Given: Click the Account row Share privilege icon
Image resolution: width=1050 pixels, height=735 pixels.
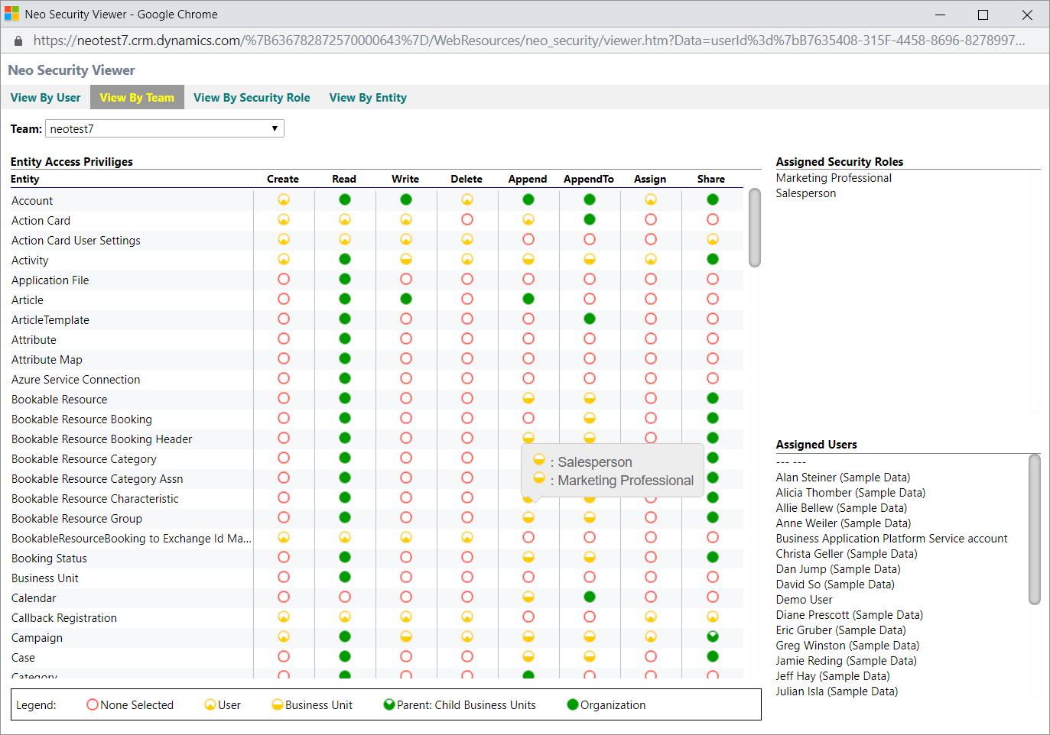Looking at the screenshot, I should click(713, 199).
